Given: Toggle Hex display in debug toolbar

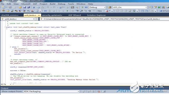Looking at the screenshot, I should pyautogui.click(x=100, y=11).
